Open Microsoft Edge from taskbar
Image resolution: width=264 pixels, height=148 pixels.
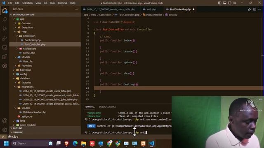(75, 143)
